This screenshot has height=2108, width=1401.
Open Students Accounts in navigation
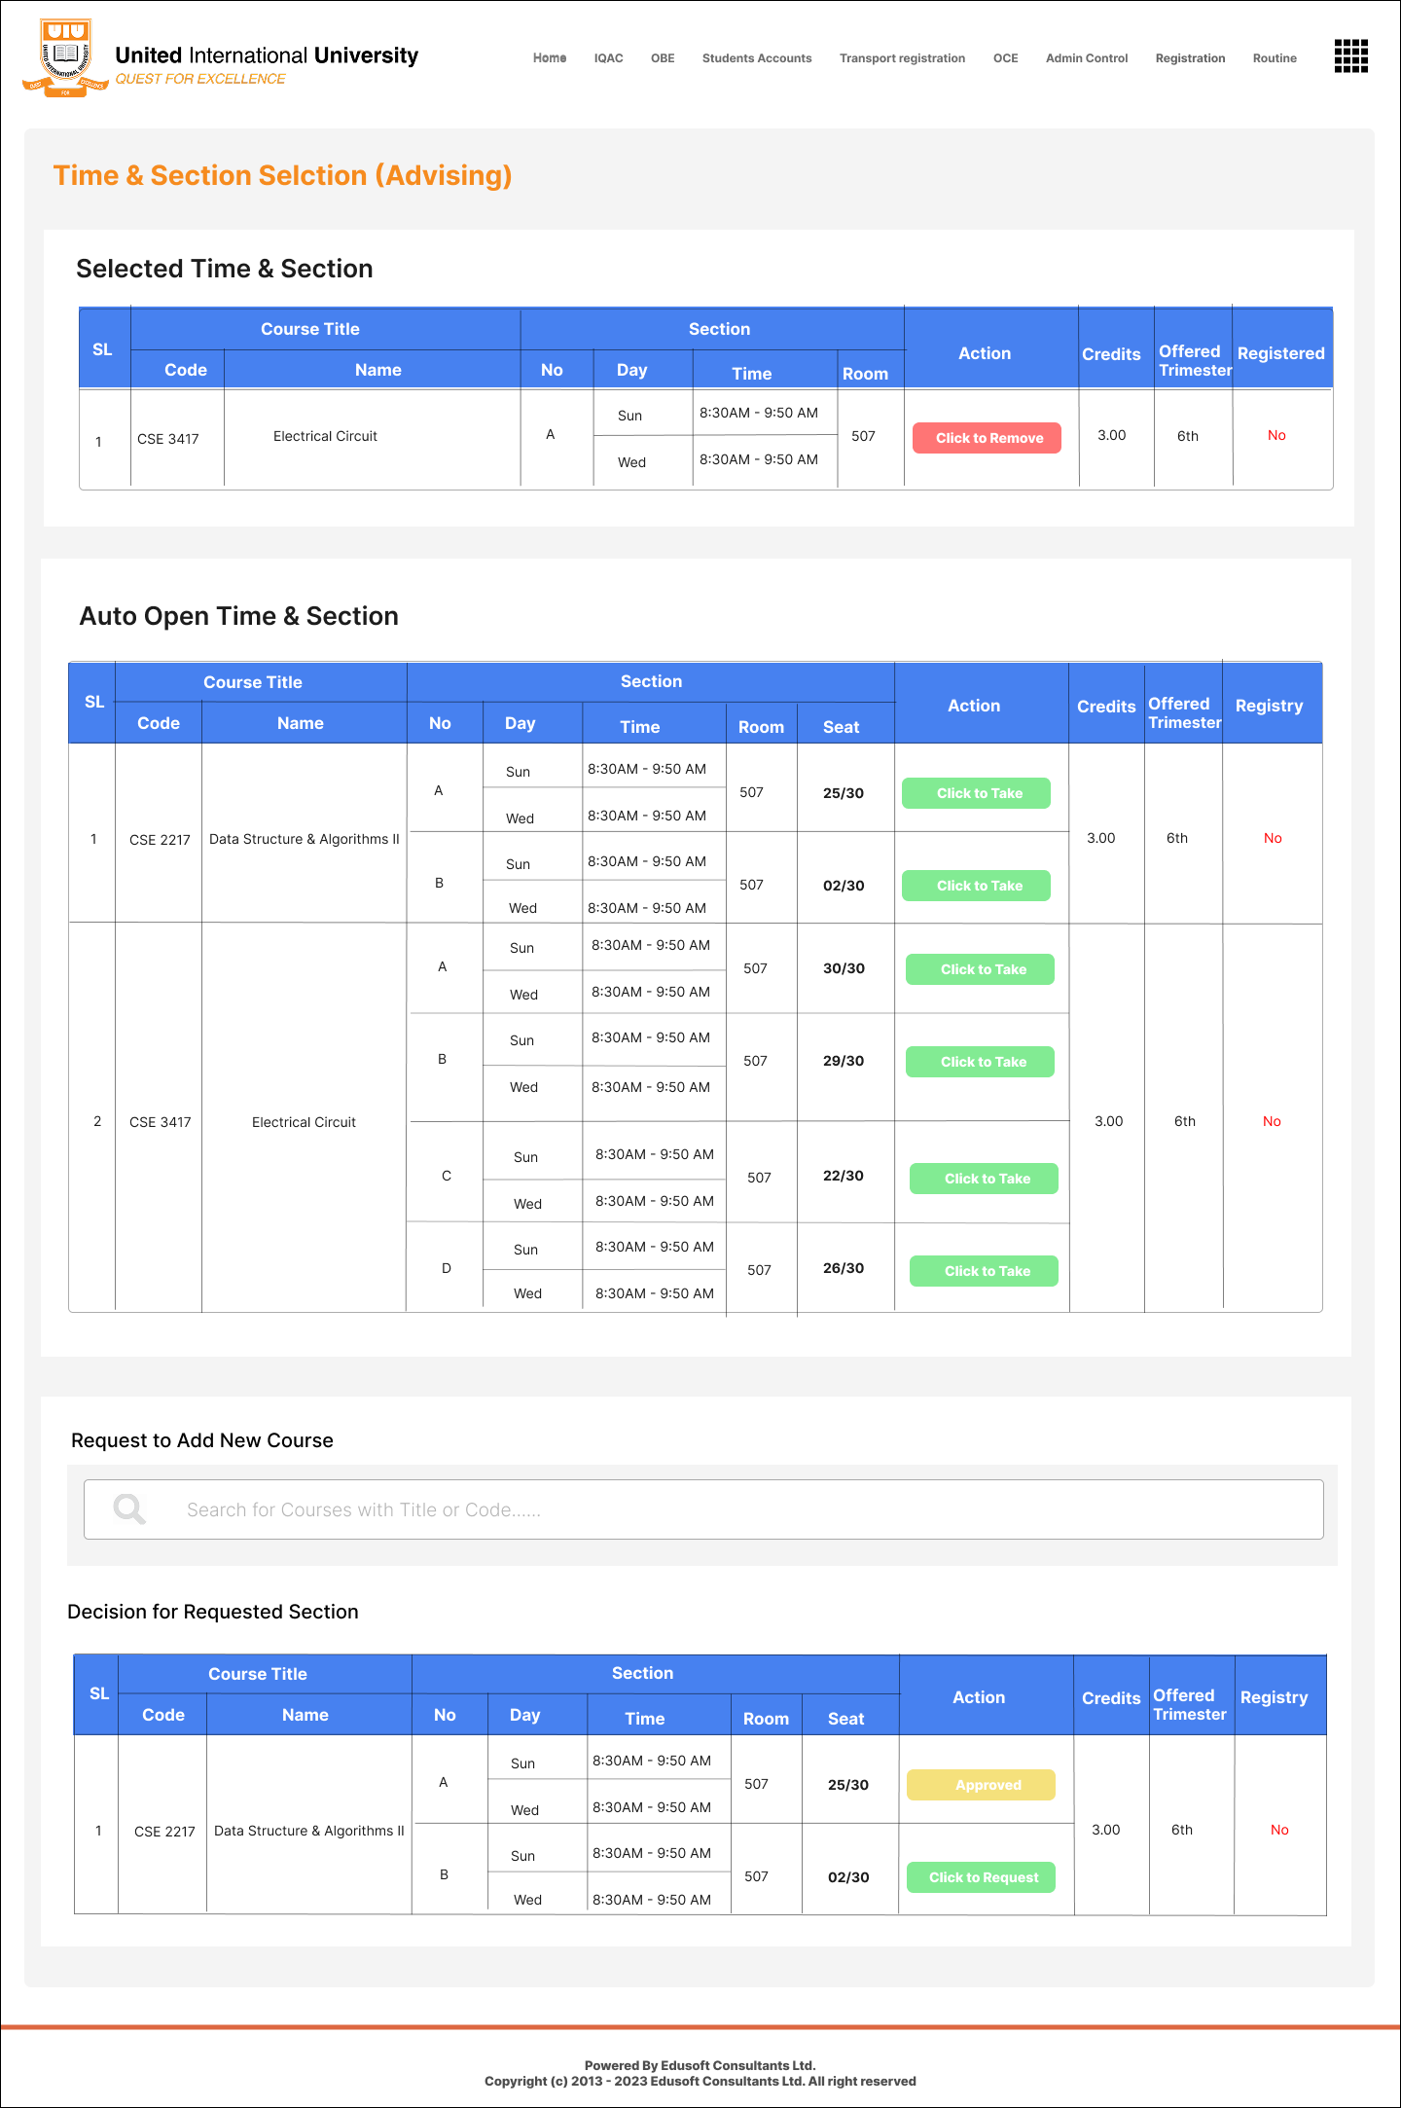point(756,58)
